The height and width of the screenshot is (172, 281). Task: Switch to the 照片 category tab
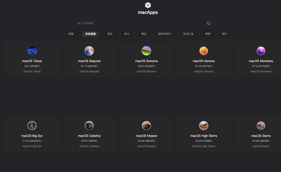pos(225,34)
